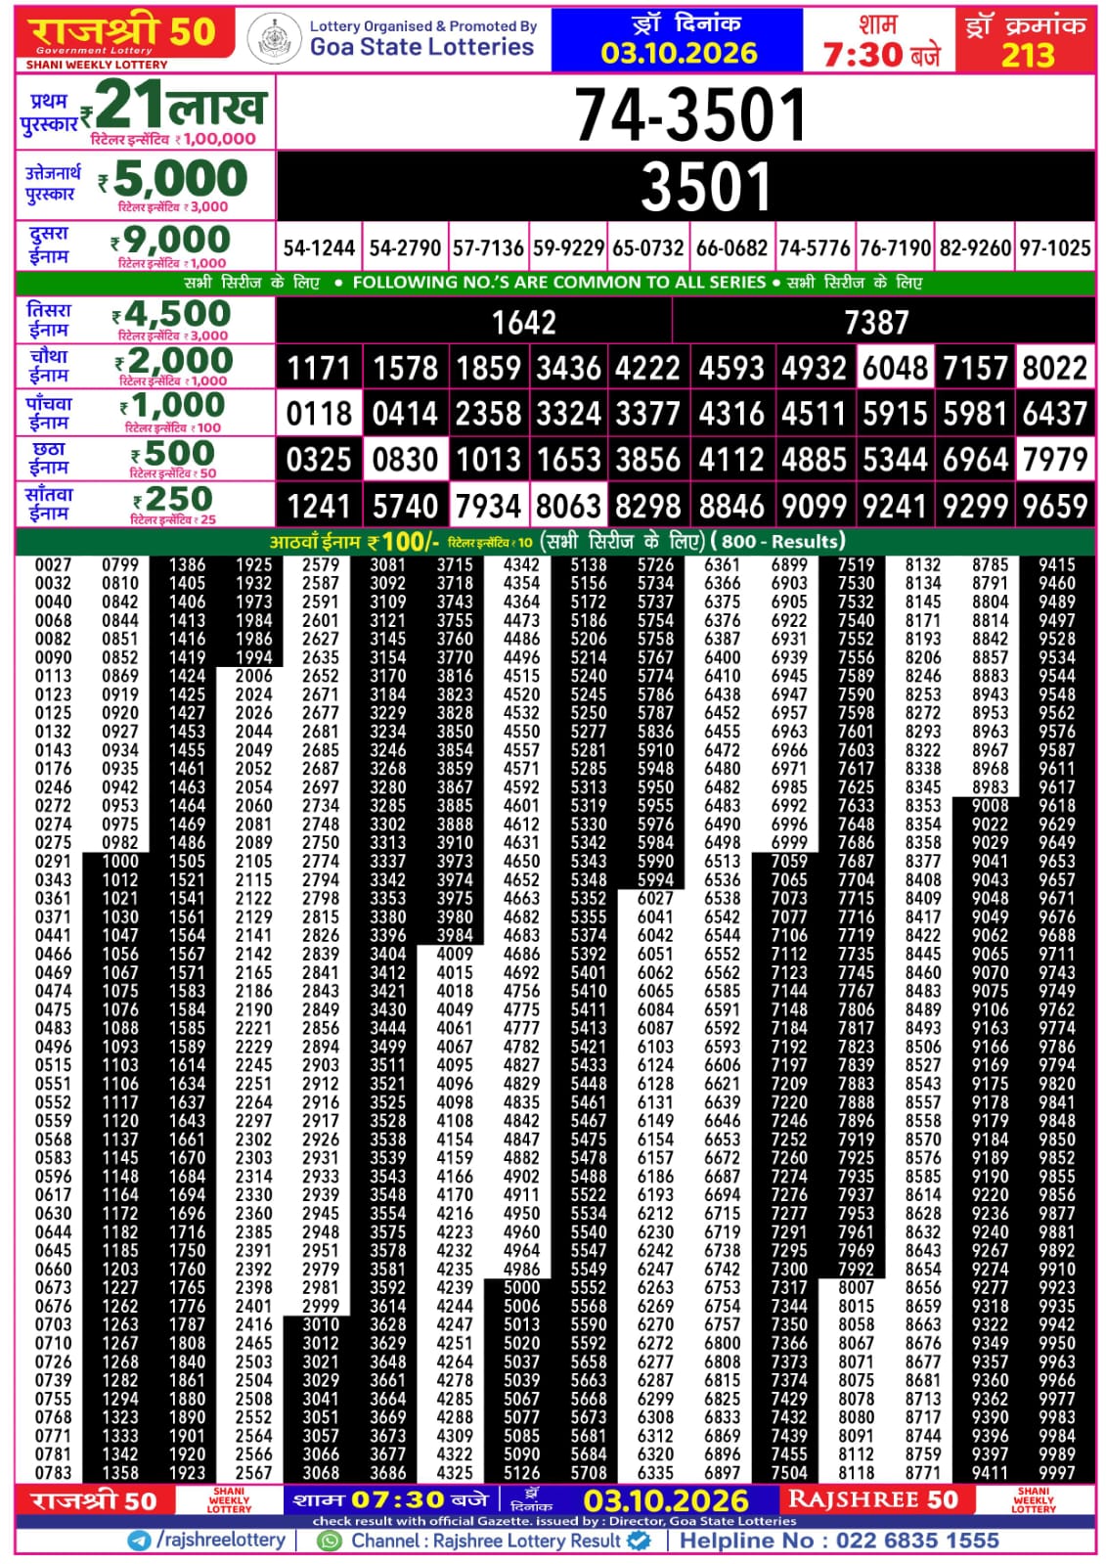Open the /rajshreelottery Telegram handle
This screenshot has height=1564, width=1106.
coord(221,1540)
